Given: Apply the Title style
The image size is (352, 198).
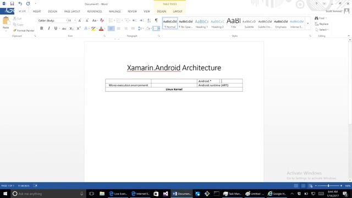Looking at the screenshot, I should [x=233, y=23].
